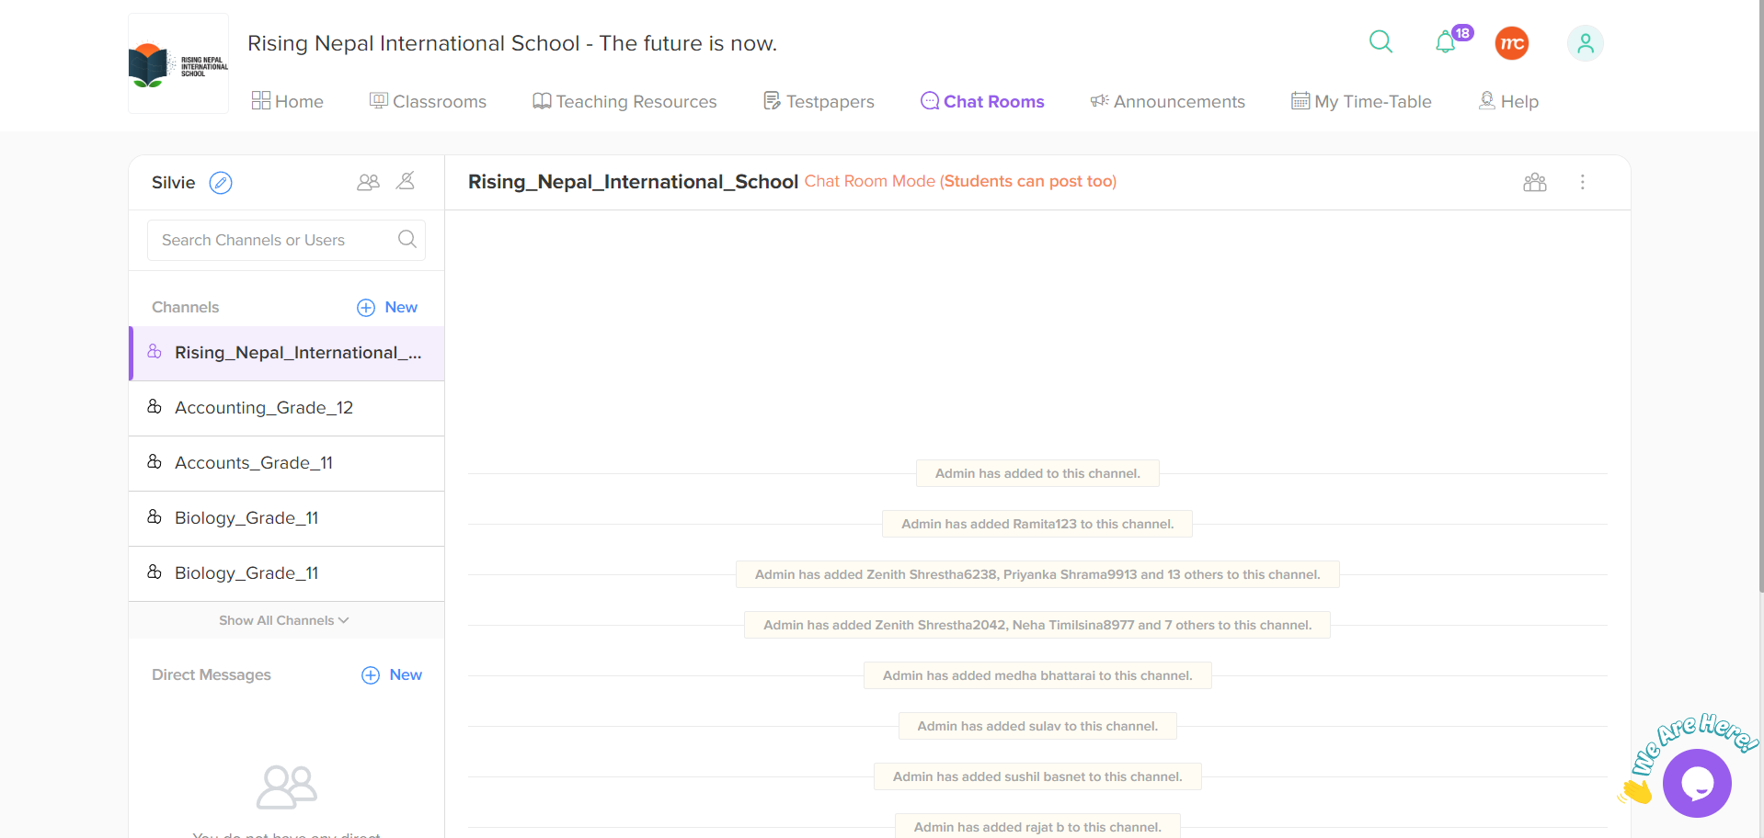Create a new channel with New button

click(387, 307)
